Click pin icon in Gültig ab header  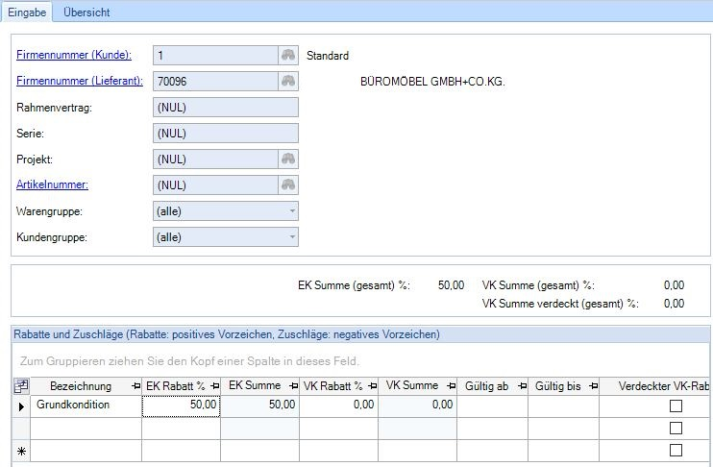(519, 386)
